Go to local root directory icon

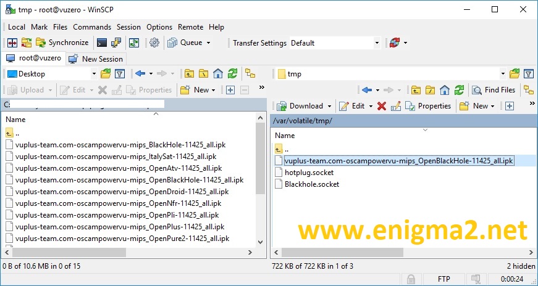(x=203, y=73)
